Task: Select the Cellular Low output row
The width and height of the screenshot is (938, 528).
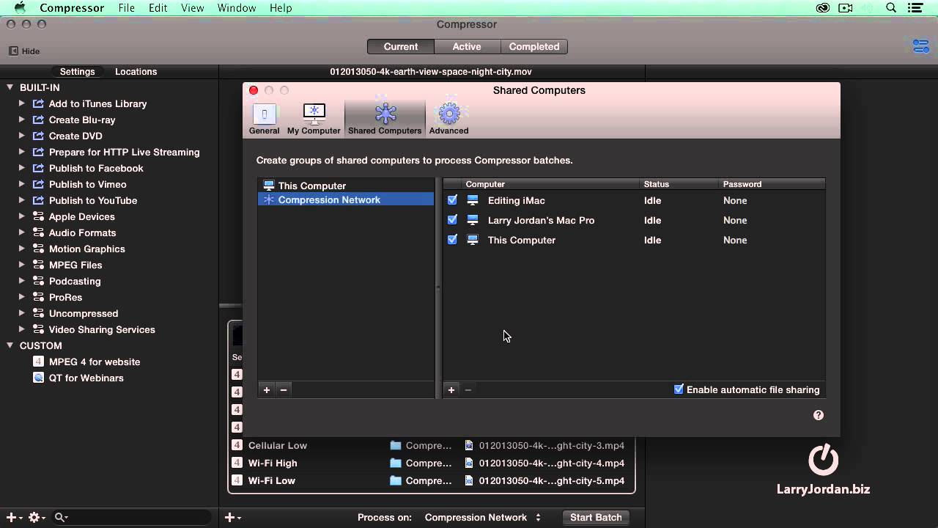Action: [x=432, y=446]
